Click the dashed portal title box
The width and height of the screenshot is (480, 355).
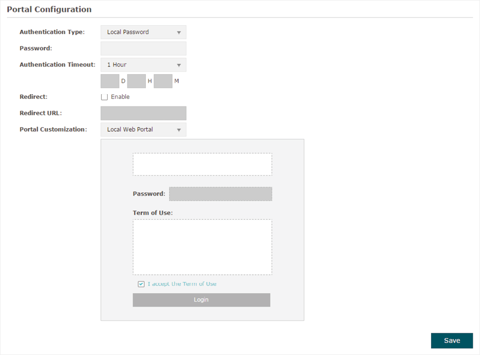pos(202,164)
